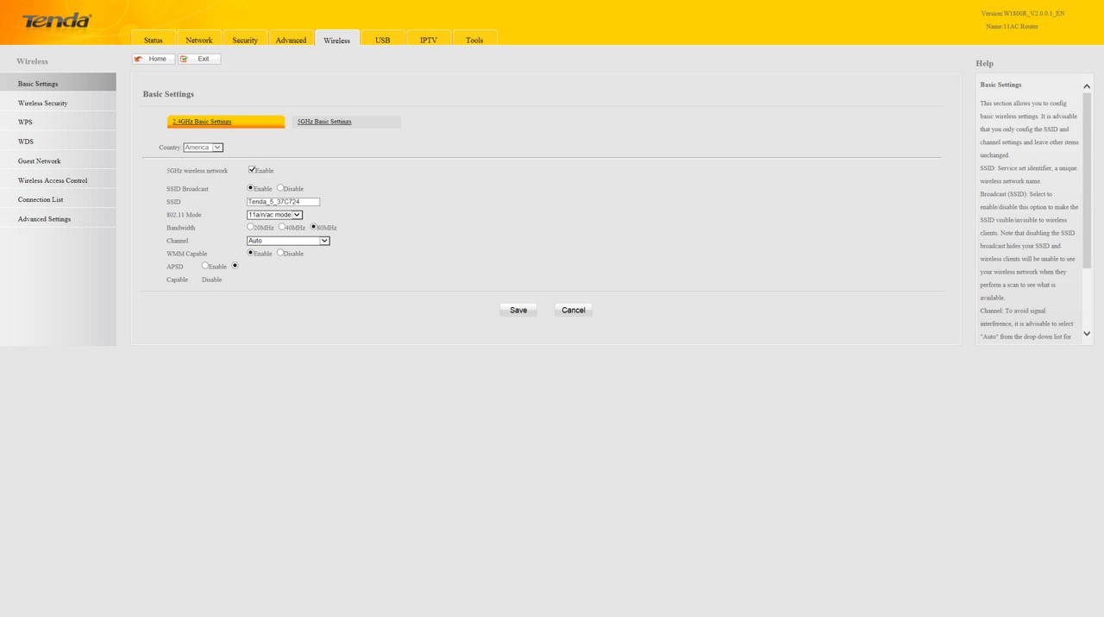Open the WPS sidebar item

pos(58,122)
